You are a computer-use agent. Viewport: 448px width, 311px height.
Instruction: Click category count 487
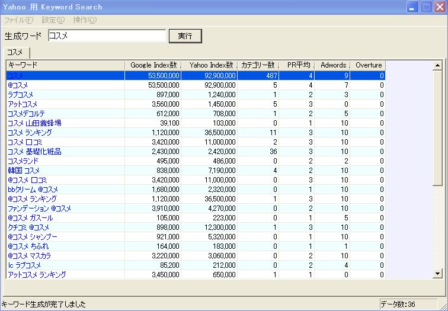pyautogui.click(x=271, y=76)
